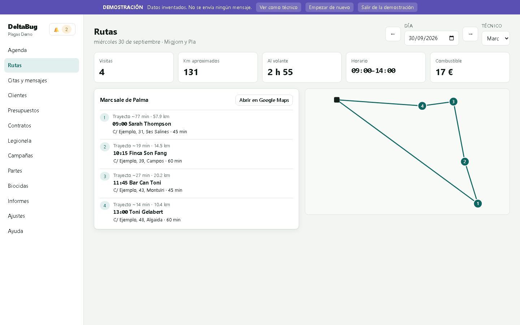Image resolution: width=520 pixels, height=325 pixels.
Task: Click the date field showing 30/09/2026
Action: pos(432,38)
